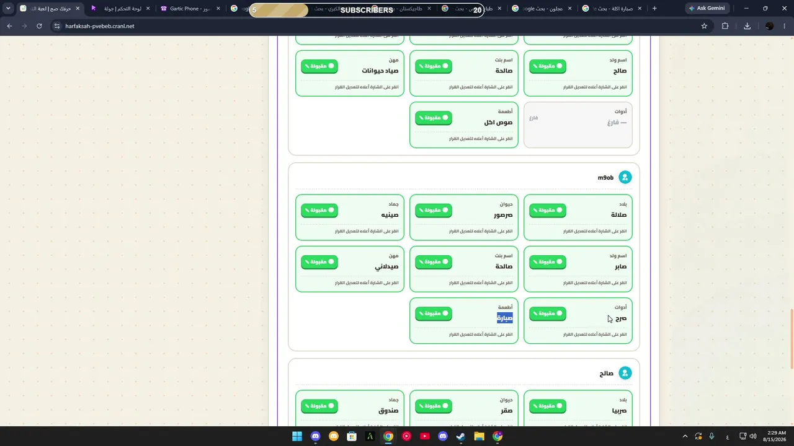Open the Chrome profile avatar menu
Image resolution: width=794 pixels, height=446 pixels.
click(769, 26)
